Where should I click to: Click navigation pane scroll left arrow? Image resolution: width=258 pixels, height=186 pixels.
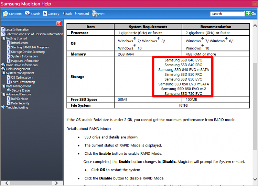click(x=7, y=183)
